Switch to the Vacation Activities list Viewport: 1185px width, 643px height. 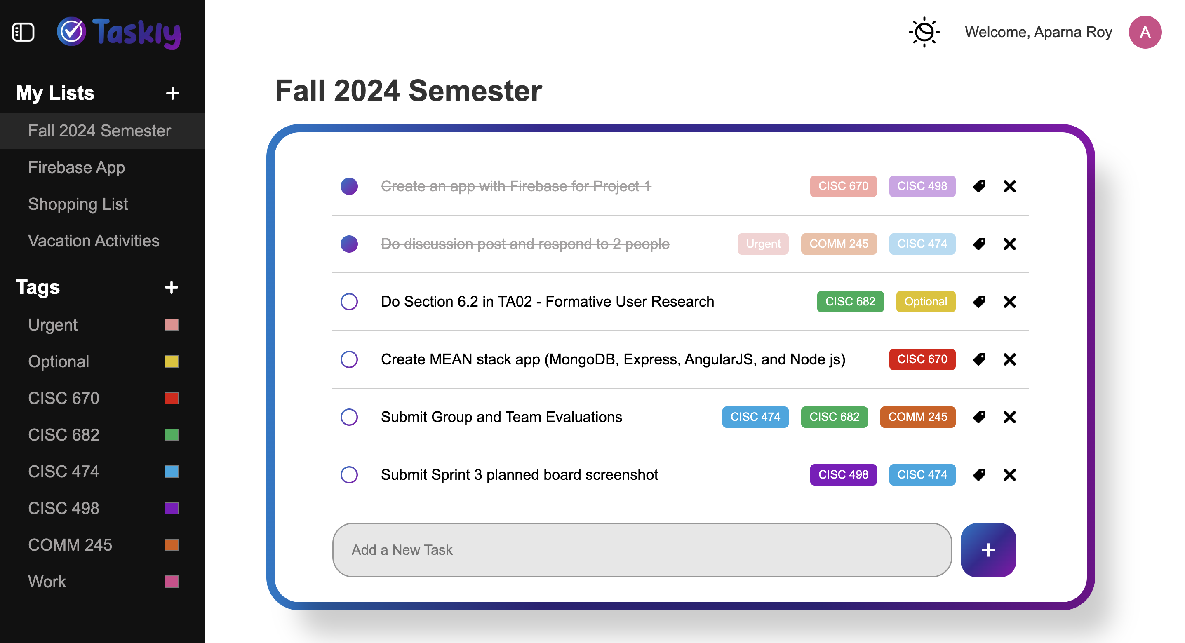point(94,241)
